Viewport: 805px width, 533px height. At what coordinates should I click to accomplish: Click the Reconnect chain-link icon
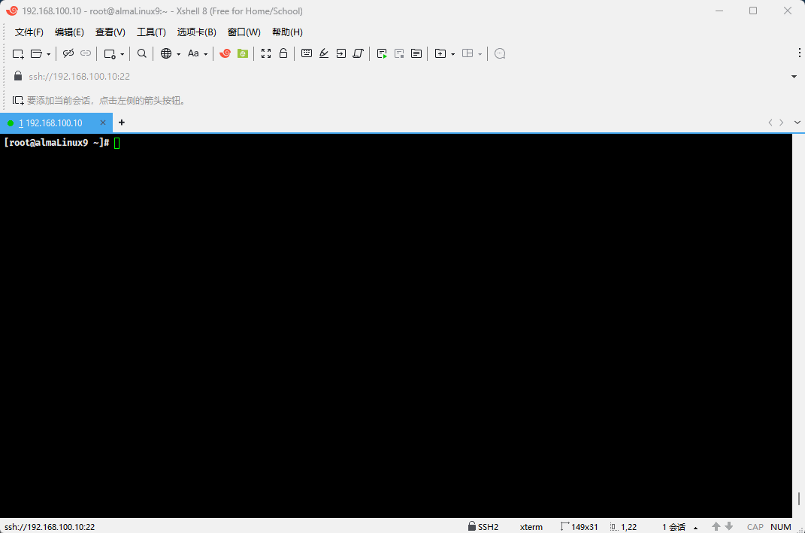point(86,53)
